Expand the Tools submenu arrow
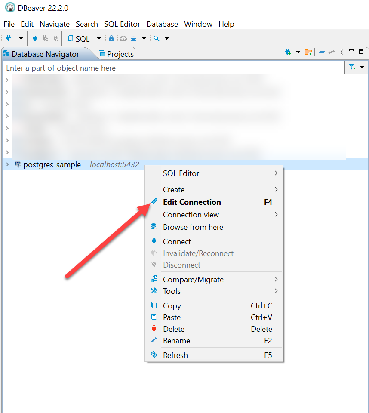Image resolution: width=369 pixels, height=413 pixels. (276, 291)
